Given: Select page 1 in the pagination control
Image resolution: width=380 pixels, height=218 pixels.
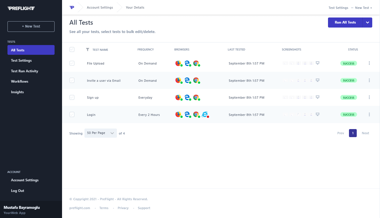Looking at the screenshot, I should 353,133.
